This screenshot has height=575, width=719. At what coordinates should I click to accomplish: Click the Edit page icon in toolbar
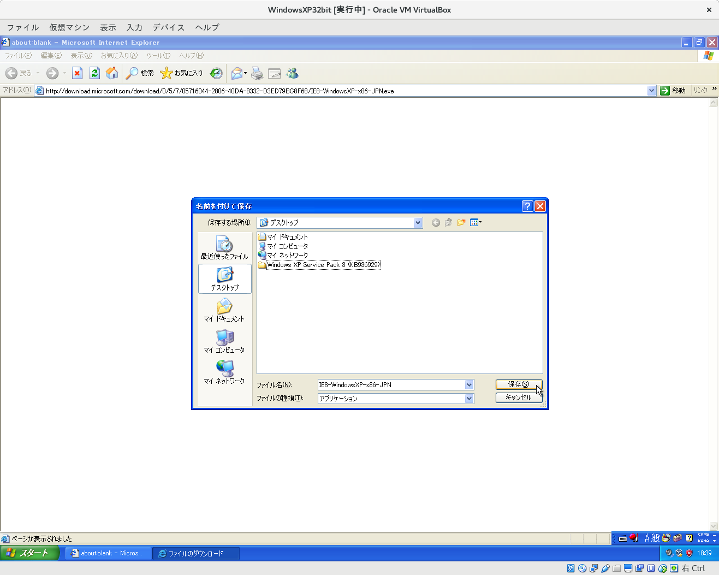275,73
